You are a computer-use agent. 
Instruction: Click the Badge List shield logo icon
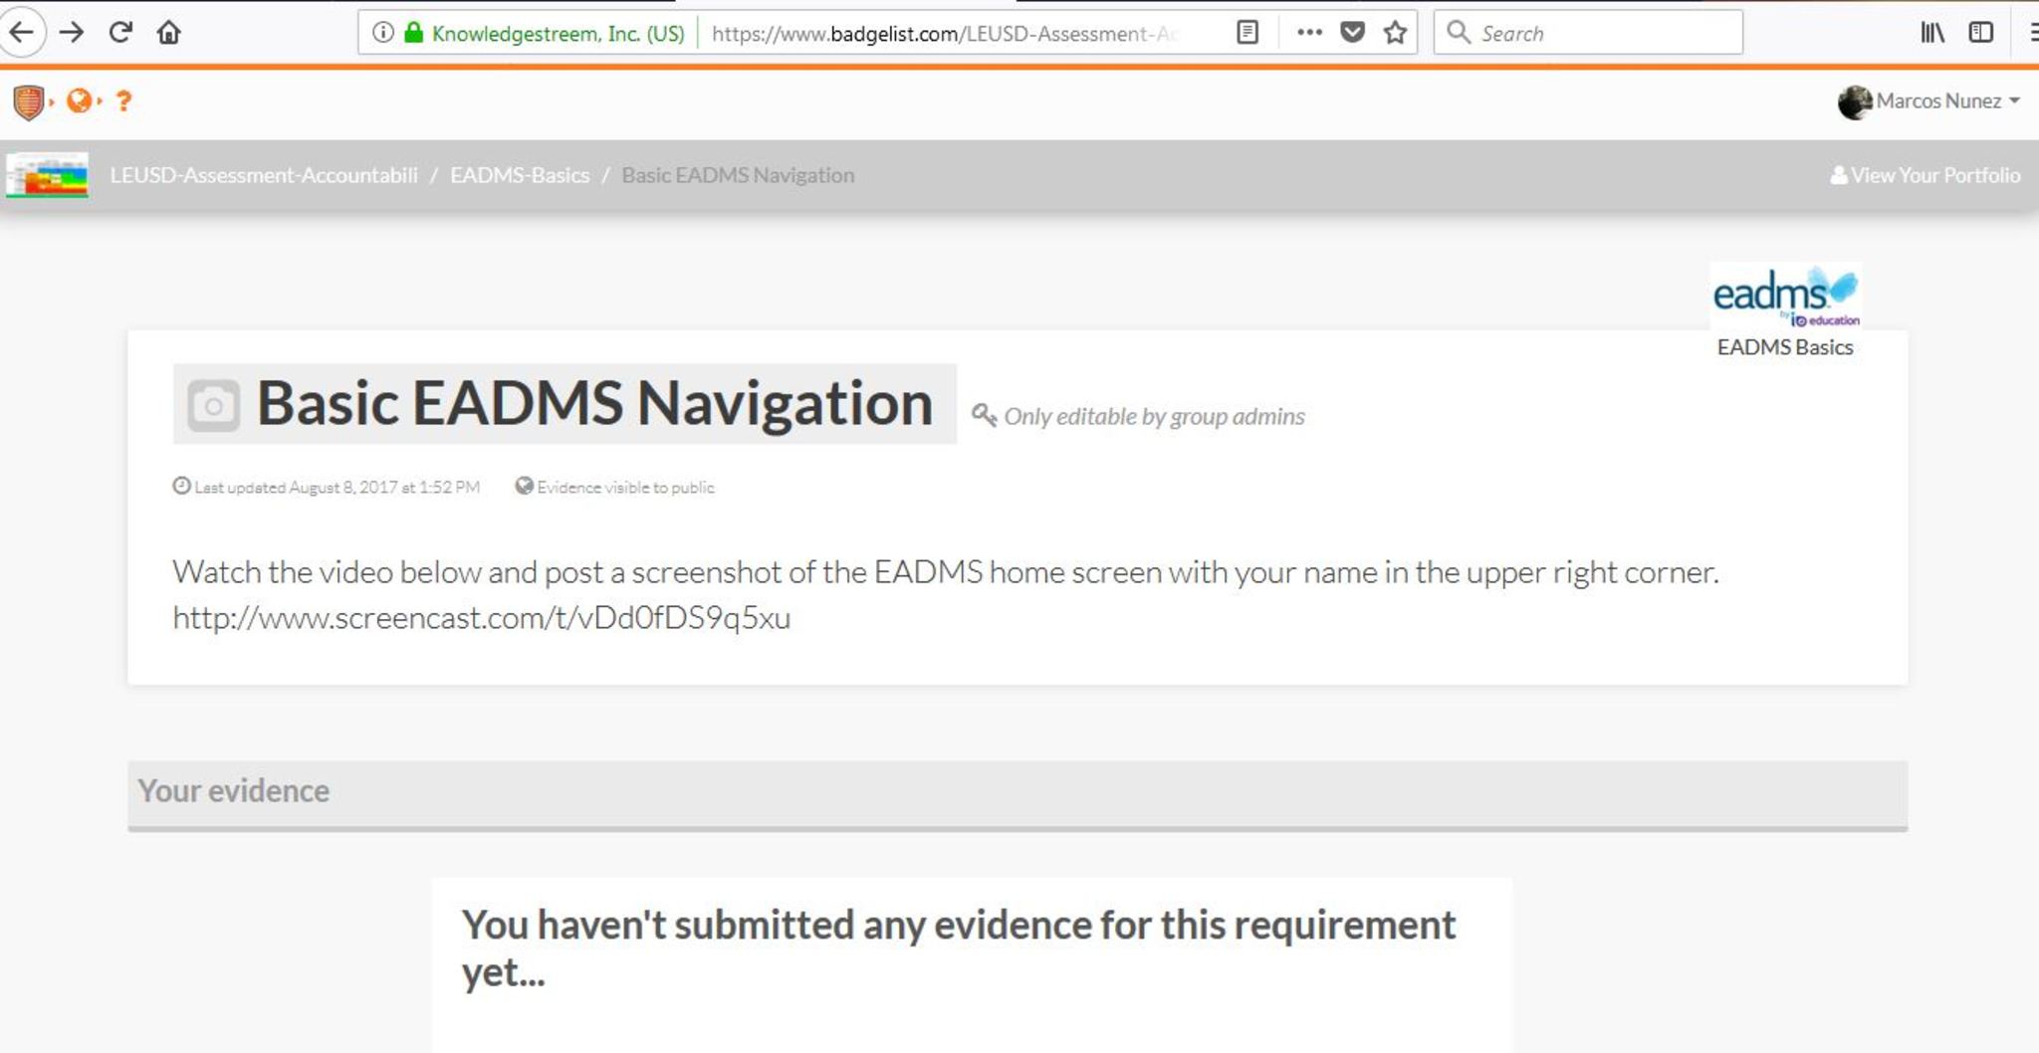(29, 102)
